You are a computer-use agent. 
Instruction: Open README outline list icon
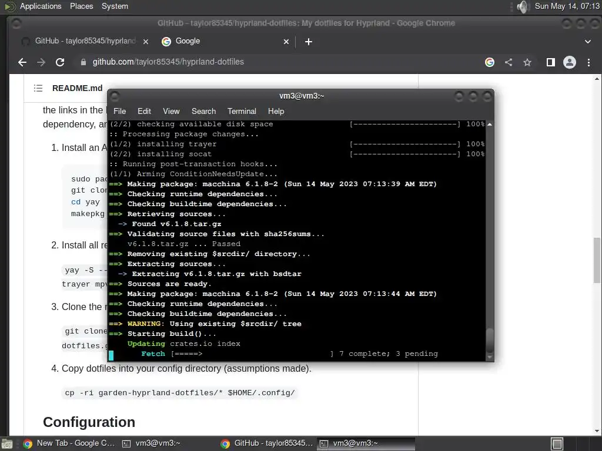point(38,88)
